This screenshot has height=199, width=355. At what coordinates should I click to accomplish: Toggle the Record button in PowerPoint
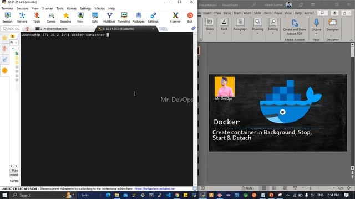334,13
